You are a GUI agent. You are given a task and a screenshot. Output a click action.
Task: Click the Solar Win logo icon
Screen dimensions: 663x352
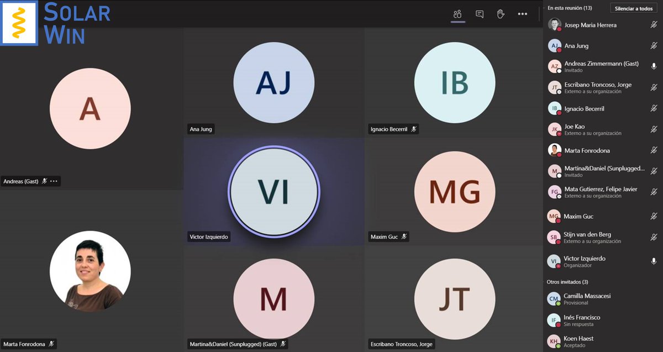tap(19, 23)
